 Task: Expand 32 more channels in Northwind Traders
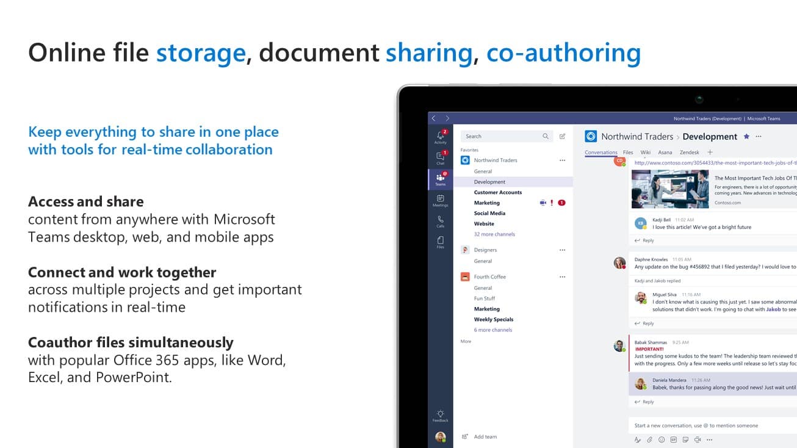[x=494, y=234]
